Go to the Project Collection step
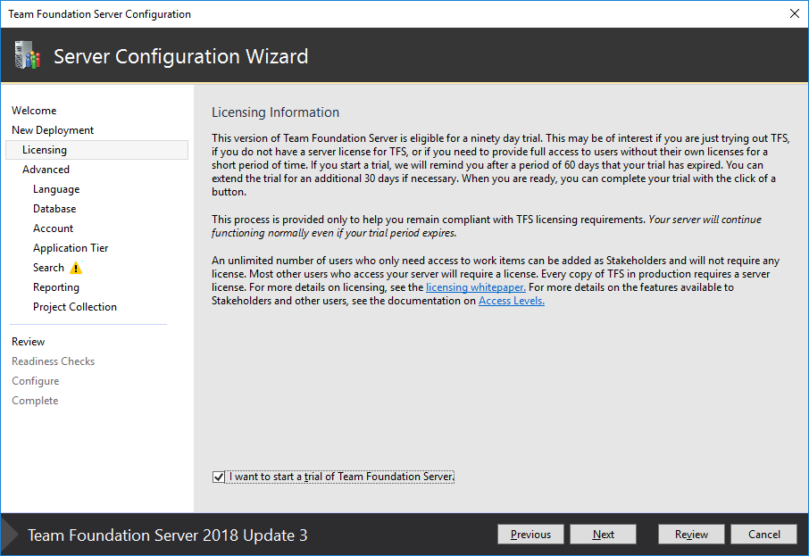 75,307
